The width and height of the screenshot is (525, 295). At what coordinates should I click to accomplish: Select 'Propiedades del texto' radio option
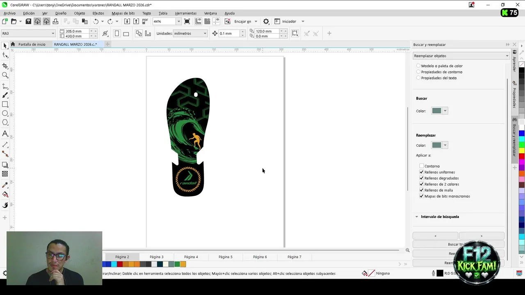pos(418,78)
